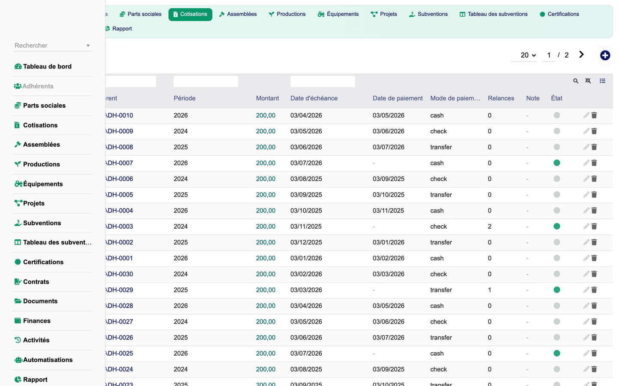
Task: Delete row ADH-0010 with trash icon
Action: point(594,115)
